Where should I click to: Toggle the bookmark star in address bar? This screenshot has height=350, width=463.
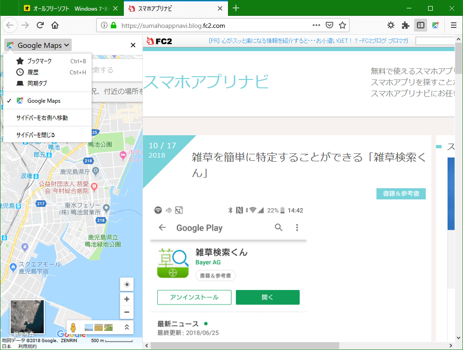coord(343,25)
